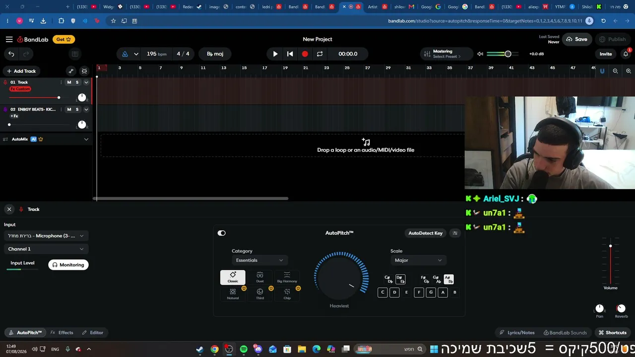Add Fx to the ENRGY BEATS track

pyautogui.click(x=14, y=116)
